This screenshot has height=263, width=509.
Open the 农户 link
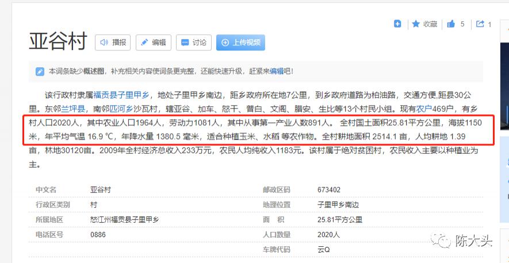pos(424,109)
